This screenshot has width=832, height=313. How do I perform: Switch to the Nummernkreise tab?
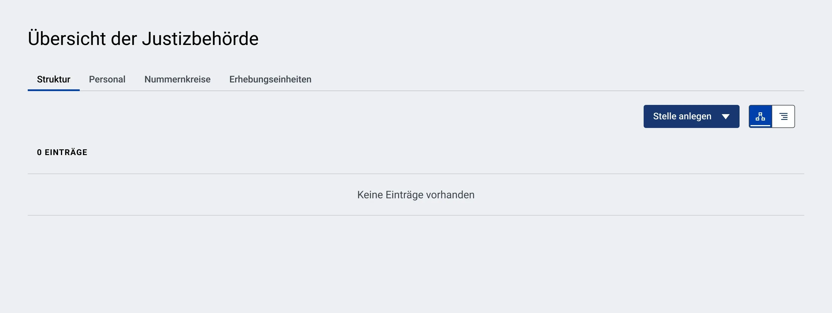(177, 79)
